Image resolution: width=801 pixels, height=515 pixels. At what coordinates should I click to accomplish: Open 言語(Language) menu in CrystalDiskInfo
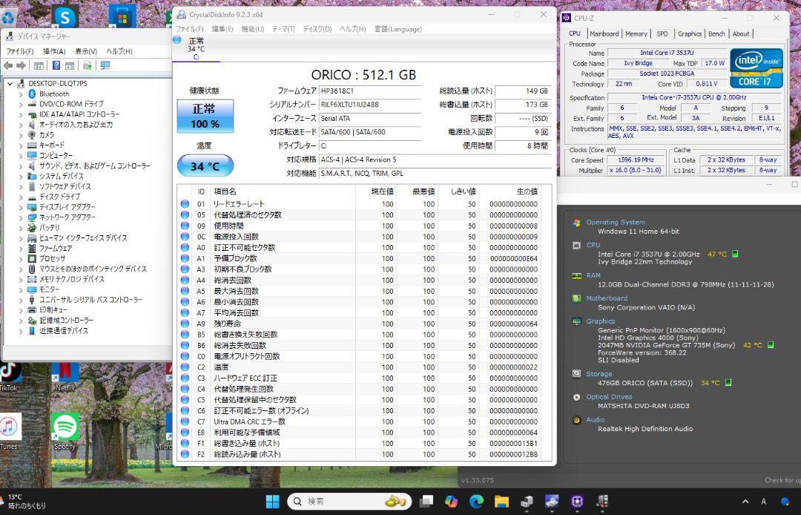[398, 29]
